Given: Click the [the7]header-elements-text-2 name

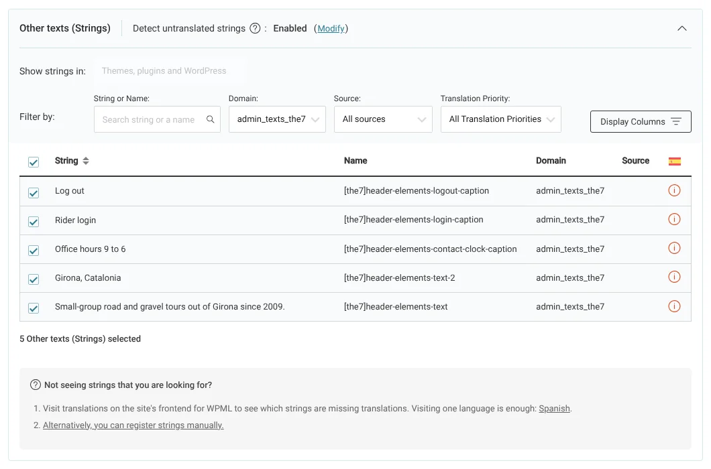Looking at the screenshot, I should [400, 278].
